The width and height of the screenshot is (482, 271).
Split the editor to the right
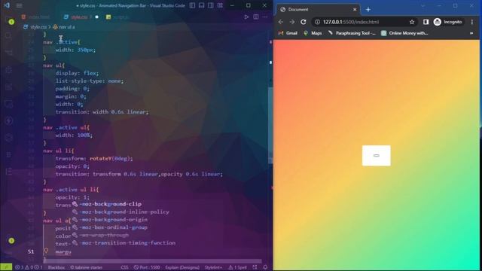256,17
